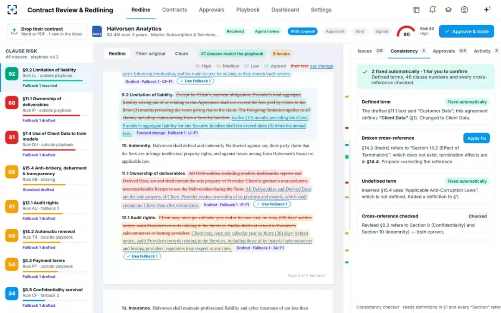Go to the Dashboard tab
This screenshot has width=501, height=313.
point(285,10)
